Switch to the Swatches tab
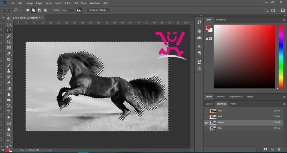The image size is (287, 153). pyautogui.click(x=221, y=20)
